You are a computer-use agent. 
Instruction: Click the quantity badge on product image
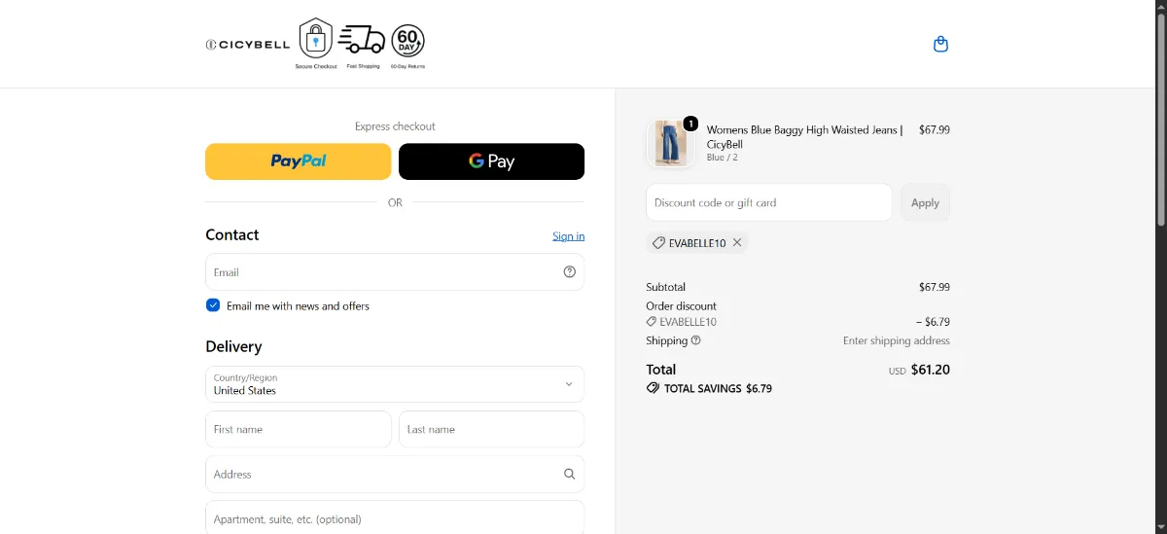point(690,124)
